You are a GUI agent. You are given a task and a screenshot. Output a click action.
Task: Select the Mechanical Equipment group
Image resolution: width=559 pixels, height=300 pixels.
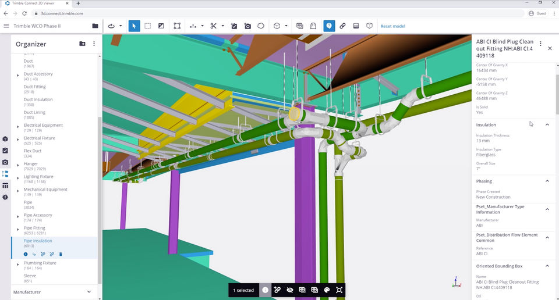[45, 190]
